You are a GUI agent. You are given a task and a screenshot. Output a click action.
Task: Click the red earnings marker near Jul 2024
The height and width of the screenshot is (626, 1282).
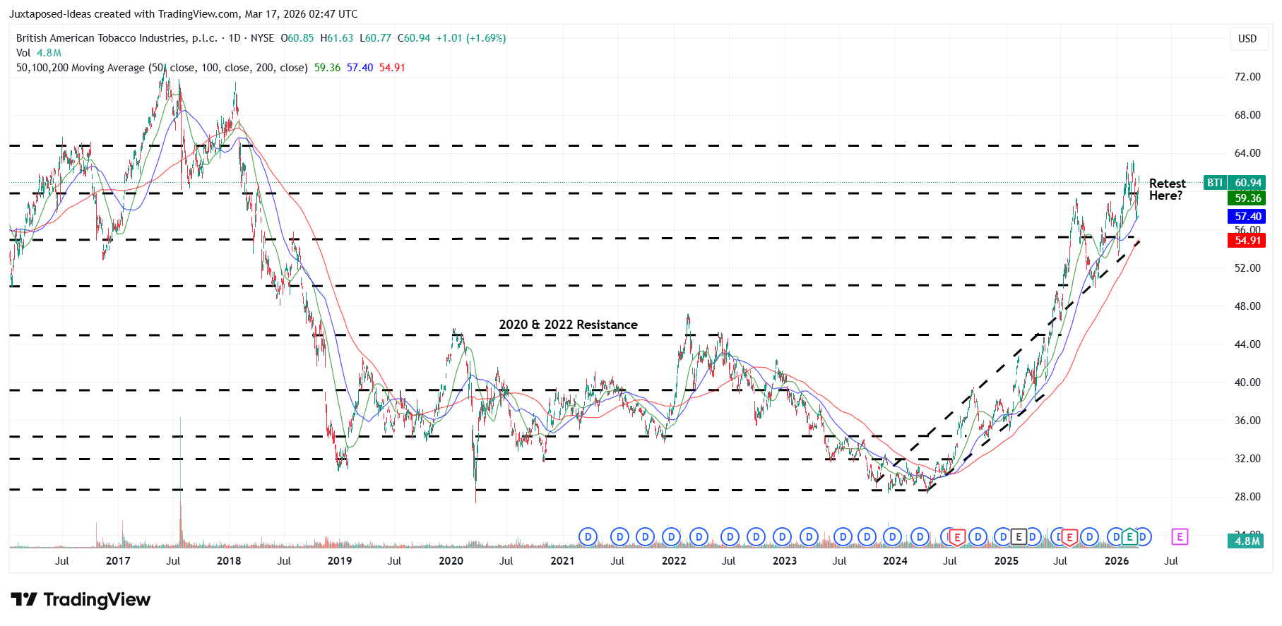tap(956, 538)
